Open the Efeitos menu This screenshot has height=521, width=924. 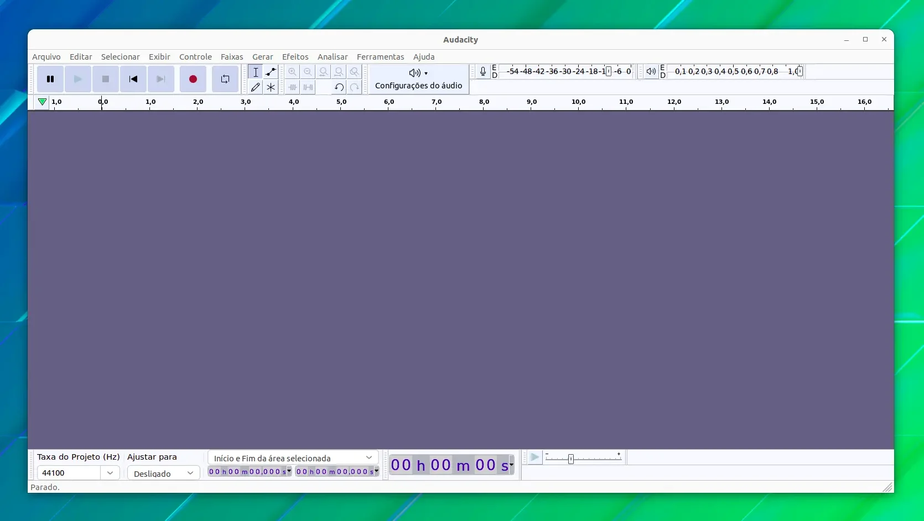tap(295, 57)
